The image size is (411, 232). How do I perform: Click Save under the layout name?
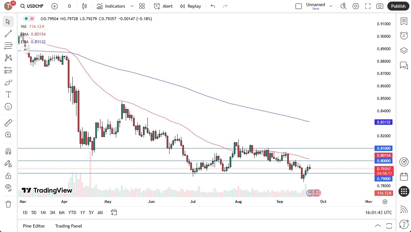tap(315, 9)
